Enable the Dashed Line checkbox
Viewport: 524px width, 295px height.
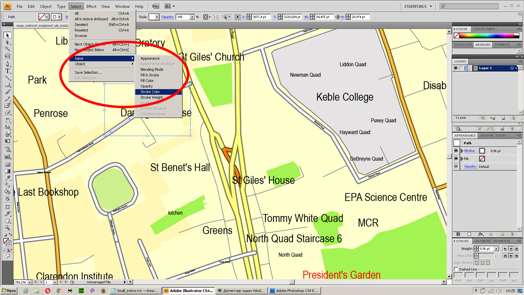pyautogui.click(x=456, y=269)
